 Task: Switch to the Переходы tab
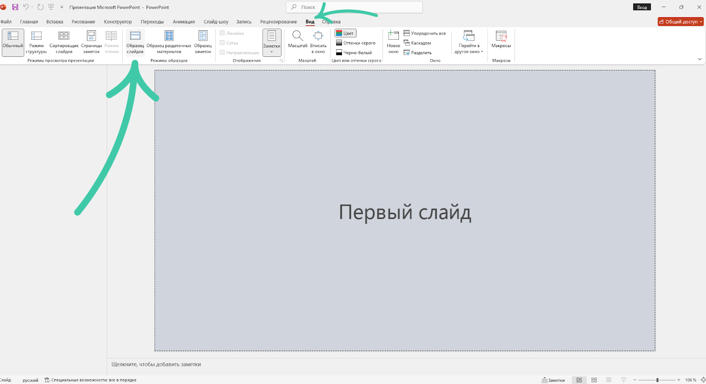[x=152, y=22]
